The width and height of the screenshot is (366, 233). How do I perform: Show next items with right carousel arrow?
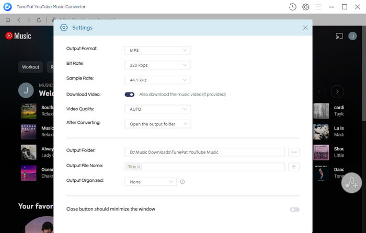click(337, 91)
